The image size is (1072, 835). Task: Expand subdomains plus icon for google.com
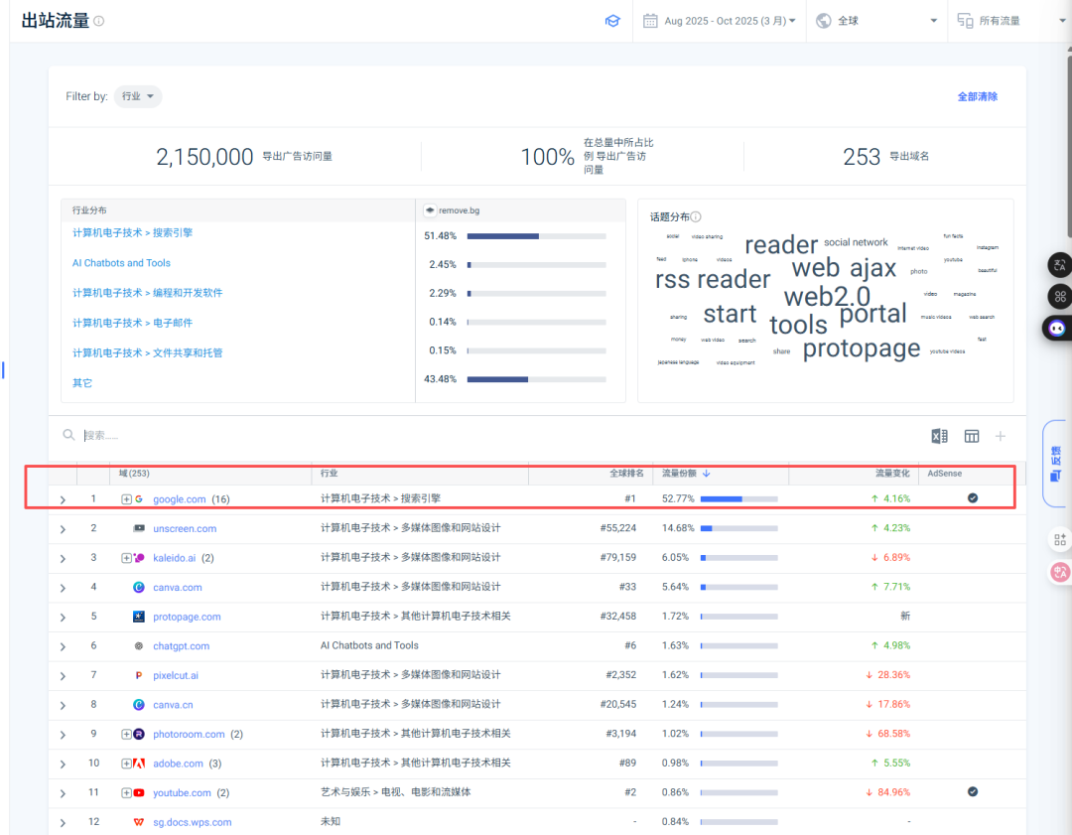point(126,499)
